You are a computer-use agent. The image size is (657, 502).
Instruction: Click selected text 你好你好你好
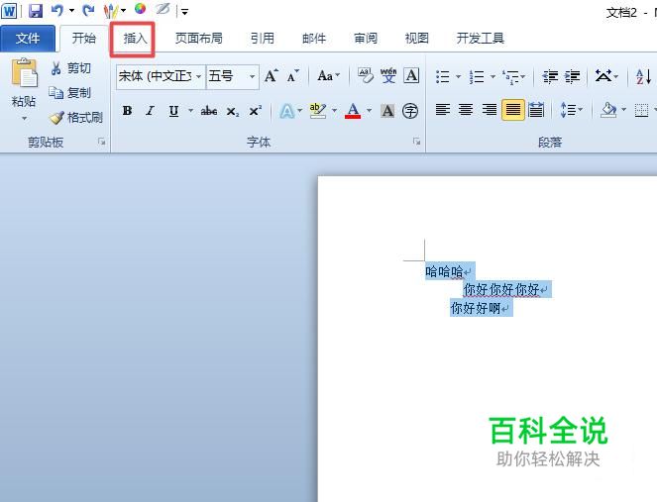501,289
